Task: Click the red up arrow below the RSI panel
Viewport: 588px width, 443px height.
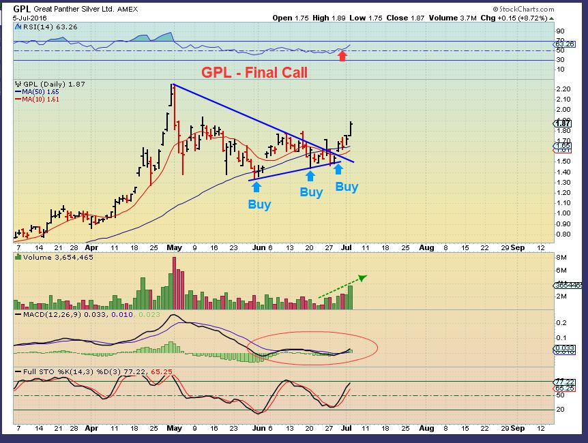Action: 342,57
